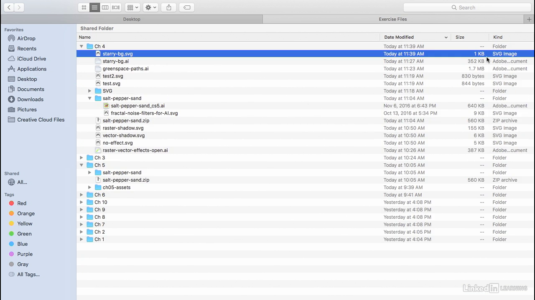Go back with the left arrow button
This screenshot has height=300, width=535.
[x=9, y=7]
